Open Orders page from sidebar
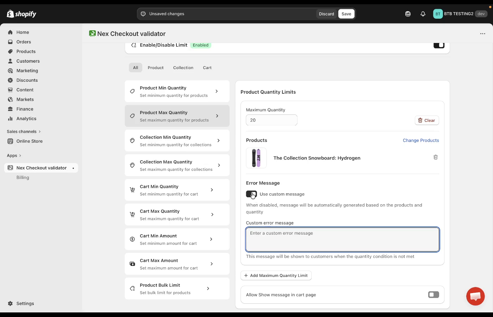The width and height of the screenshot is (493, 317). 24,42
